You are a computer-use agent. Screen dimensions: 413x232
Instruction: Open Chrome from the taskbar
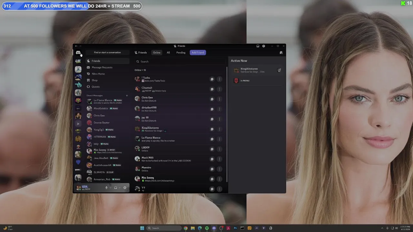pos(186,228)
